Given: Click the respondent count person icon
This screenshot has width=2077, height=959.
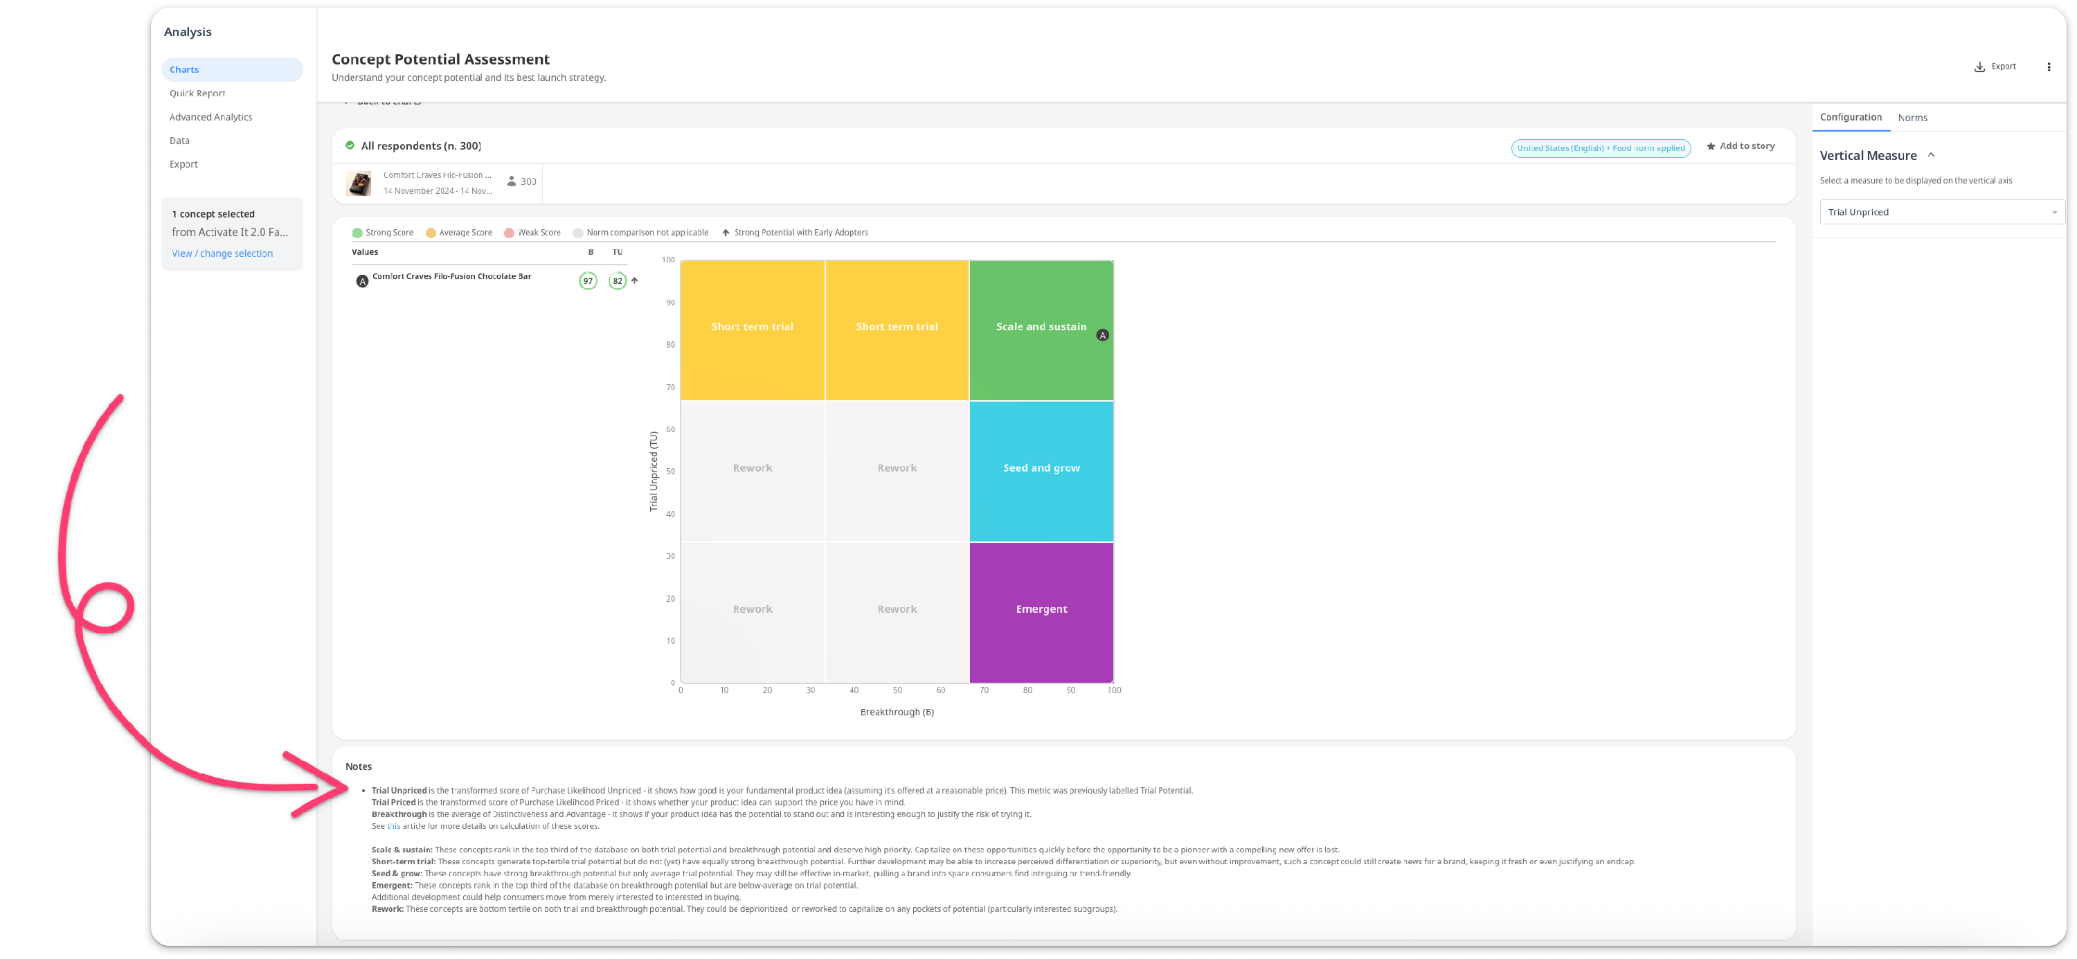Looking at the screenshot, I should tap(511, 181).
